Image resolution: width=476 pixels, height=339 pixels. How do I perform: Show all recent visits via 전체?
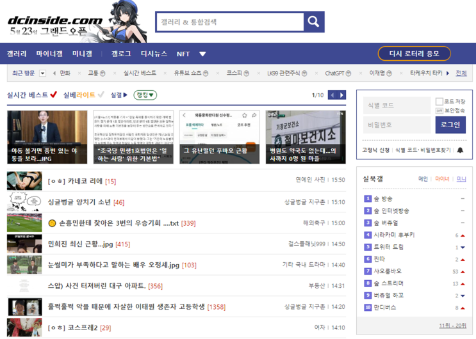point(461,74)
